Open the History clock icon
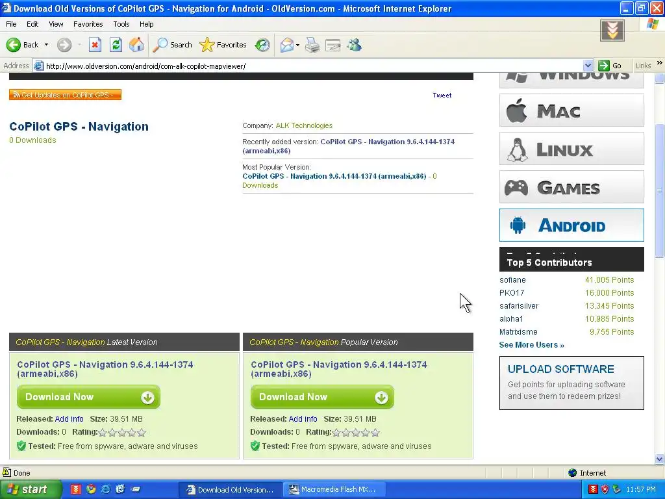 click(262, 45)
